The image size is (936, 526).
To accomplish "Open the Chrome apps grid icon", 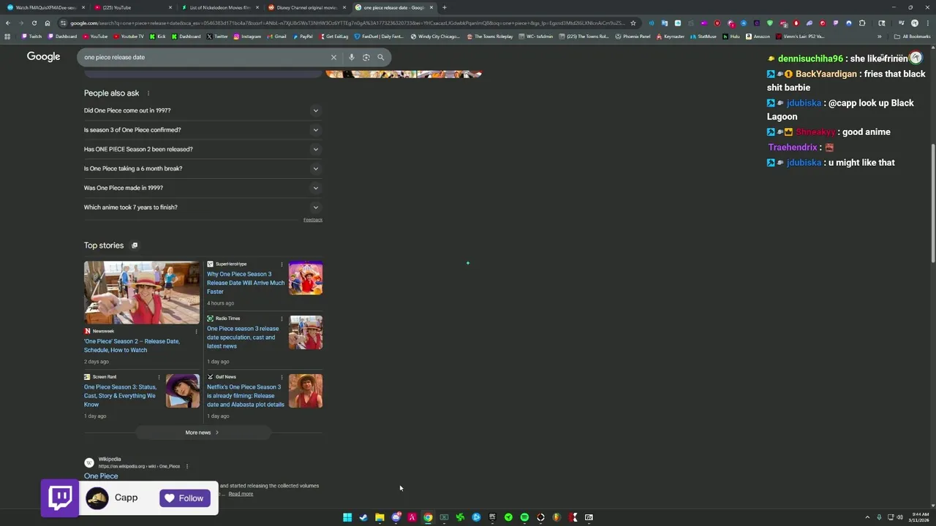I will (7, 37).
